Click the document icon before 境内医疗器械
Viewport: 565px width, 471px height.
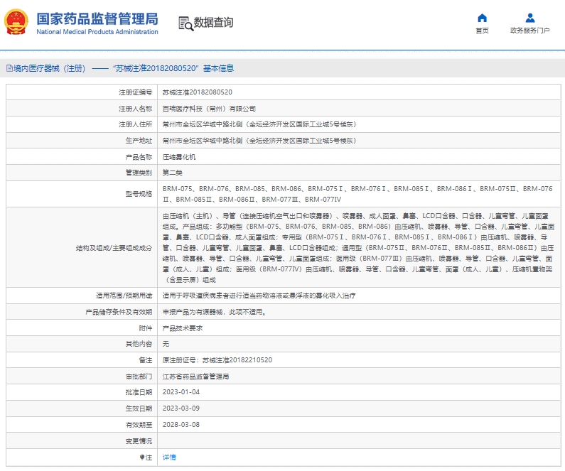[x=9, y=68]
